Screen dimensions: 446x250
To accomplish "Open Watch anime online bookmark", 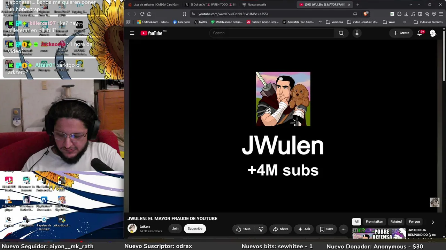I will [x=226, y=22].
